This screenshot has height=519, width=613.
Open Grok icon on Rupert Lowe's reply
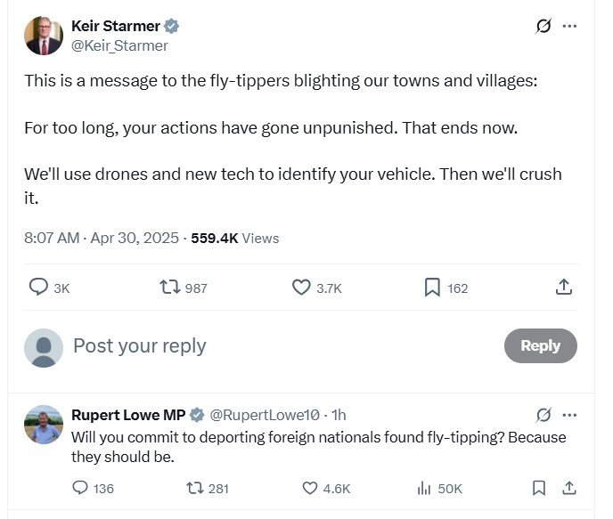[544, 415]
